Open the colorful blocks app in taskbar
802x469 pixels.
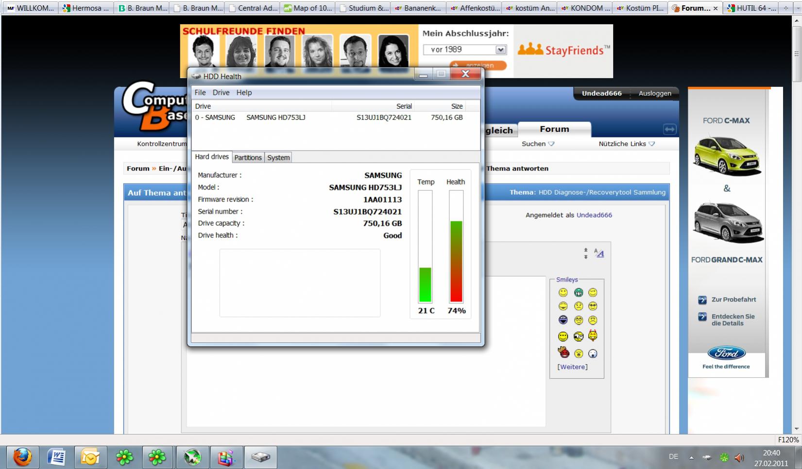pos(226,457)
